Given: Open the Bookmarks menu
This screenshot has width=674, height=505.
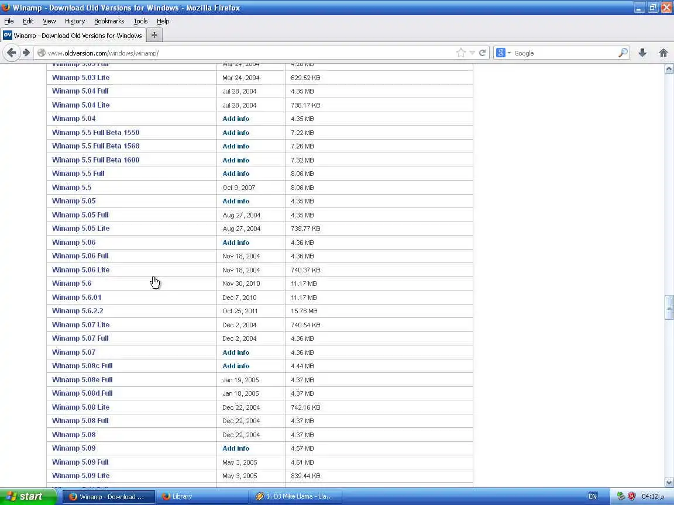Looking at the screenshot, I should click(109, 21).
